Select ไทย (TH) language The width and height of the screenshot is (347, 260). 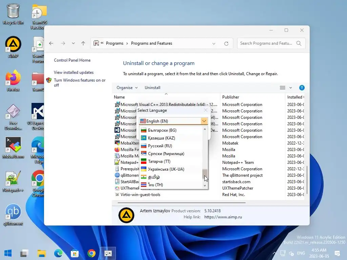[x=171, y=185]
